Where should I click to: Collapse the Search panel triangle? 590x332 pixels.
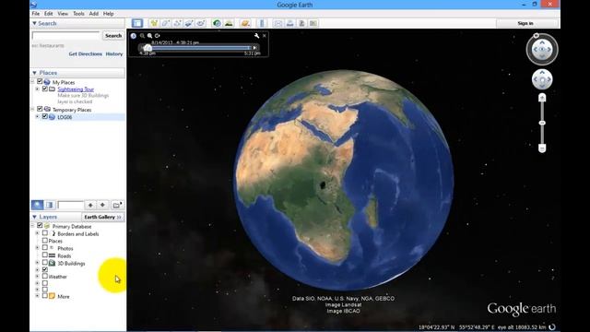[34, 23]
